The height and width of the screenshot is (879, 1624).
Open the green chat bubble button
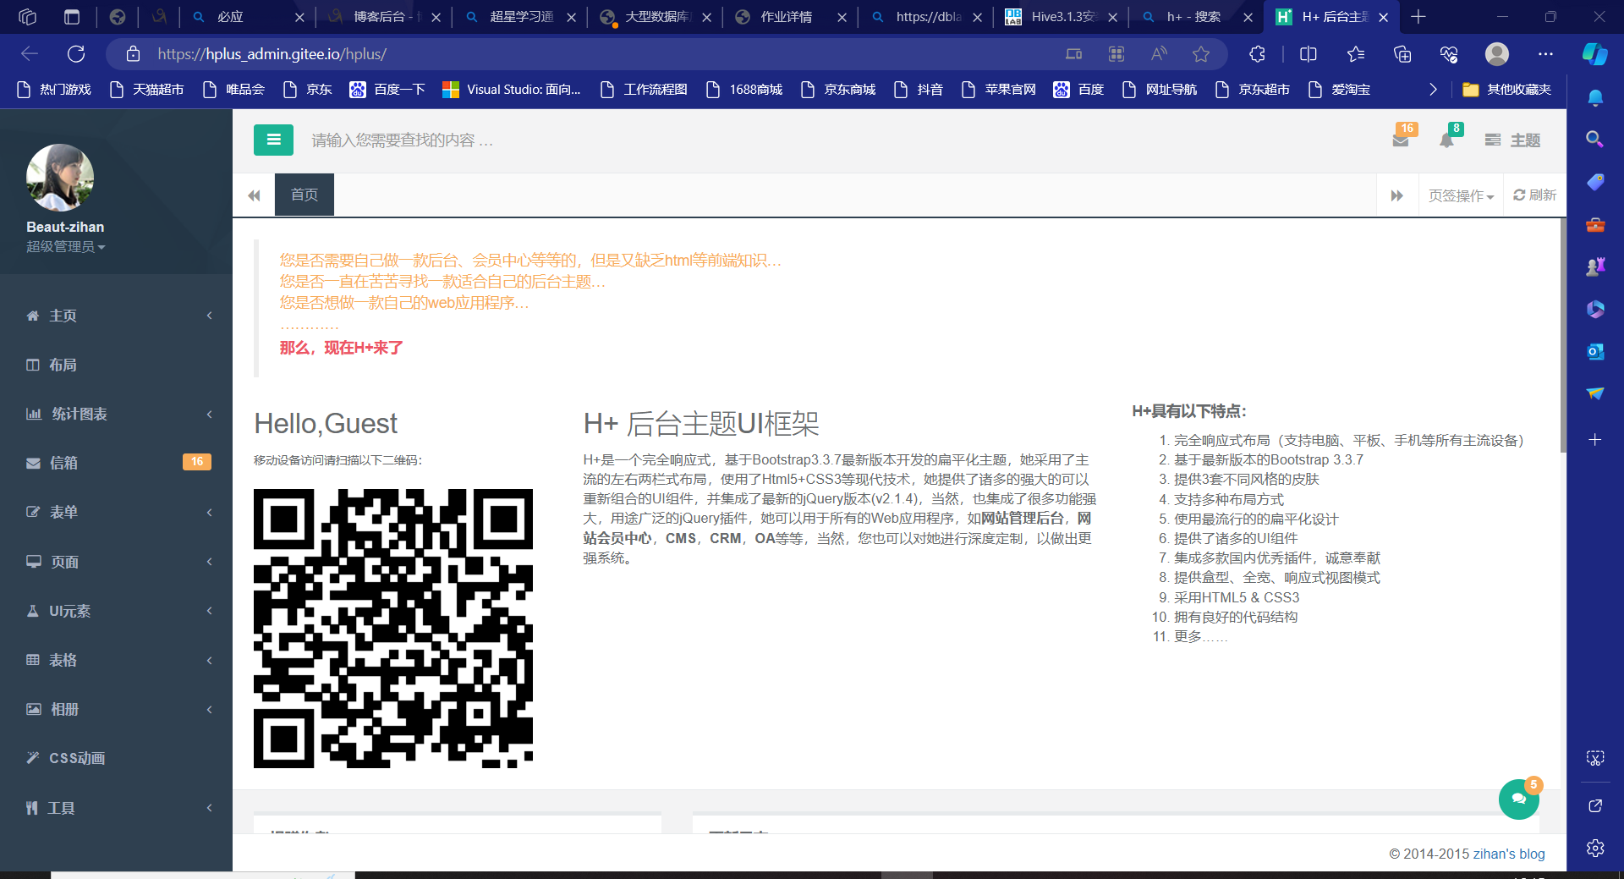[x=1519, y=799]
